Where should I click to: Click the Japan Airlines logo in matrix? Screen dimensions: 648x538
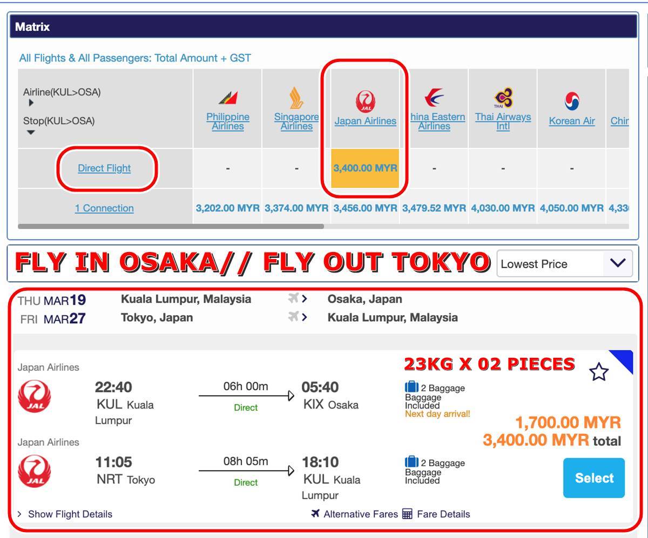[366, 101]
